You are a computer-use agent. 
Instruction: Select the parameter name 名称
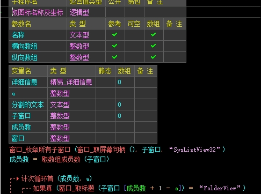click(18, 35)
